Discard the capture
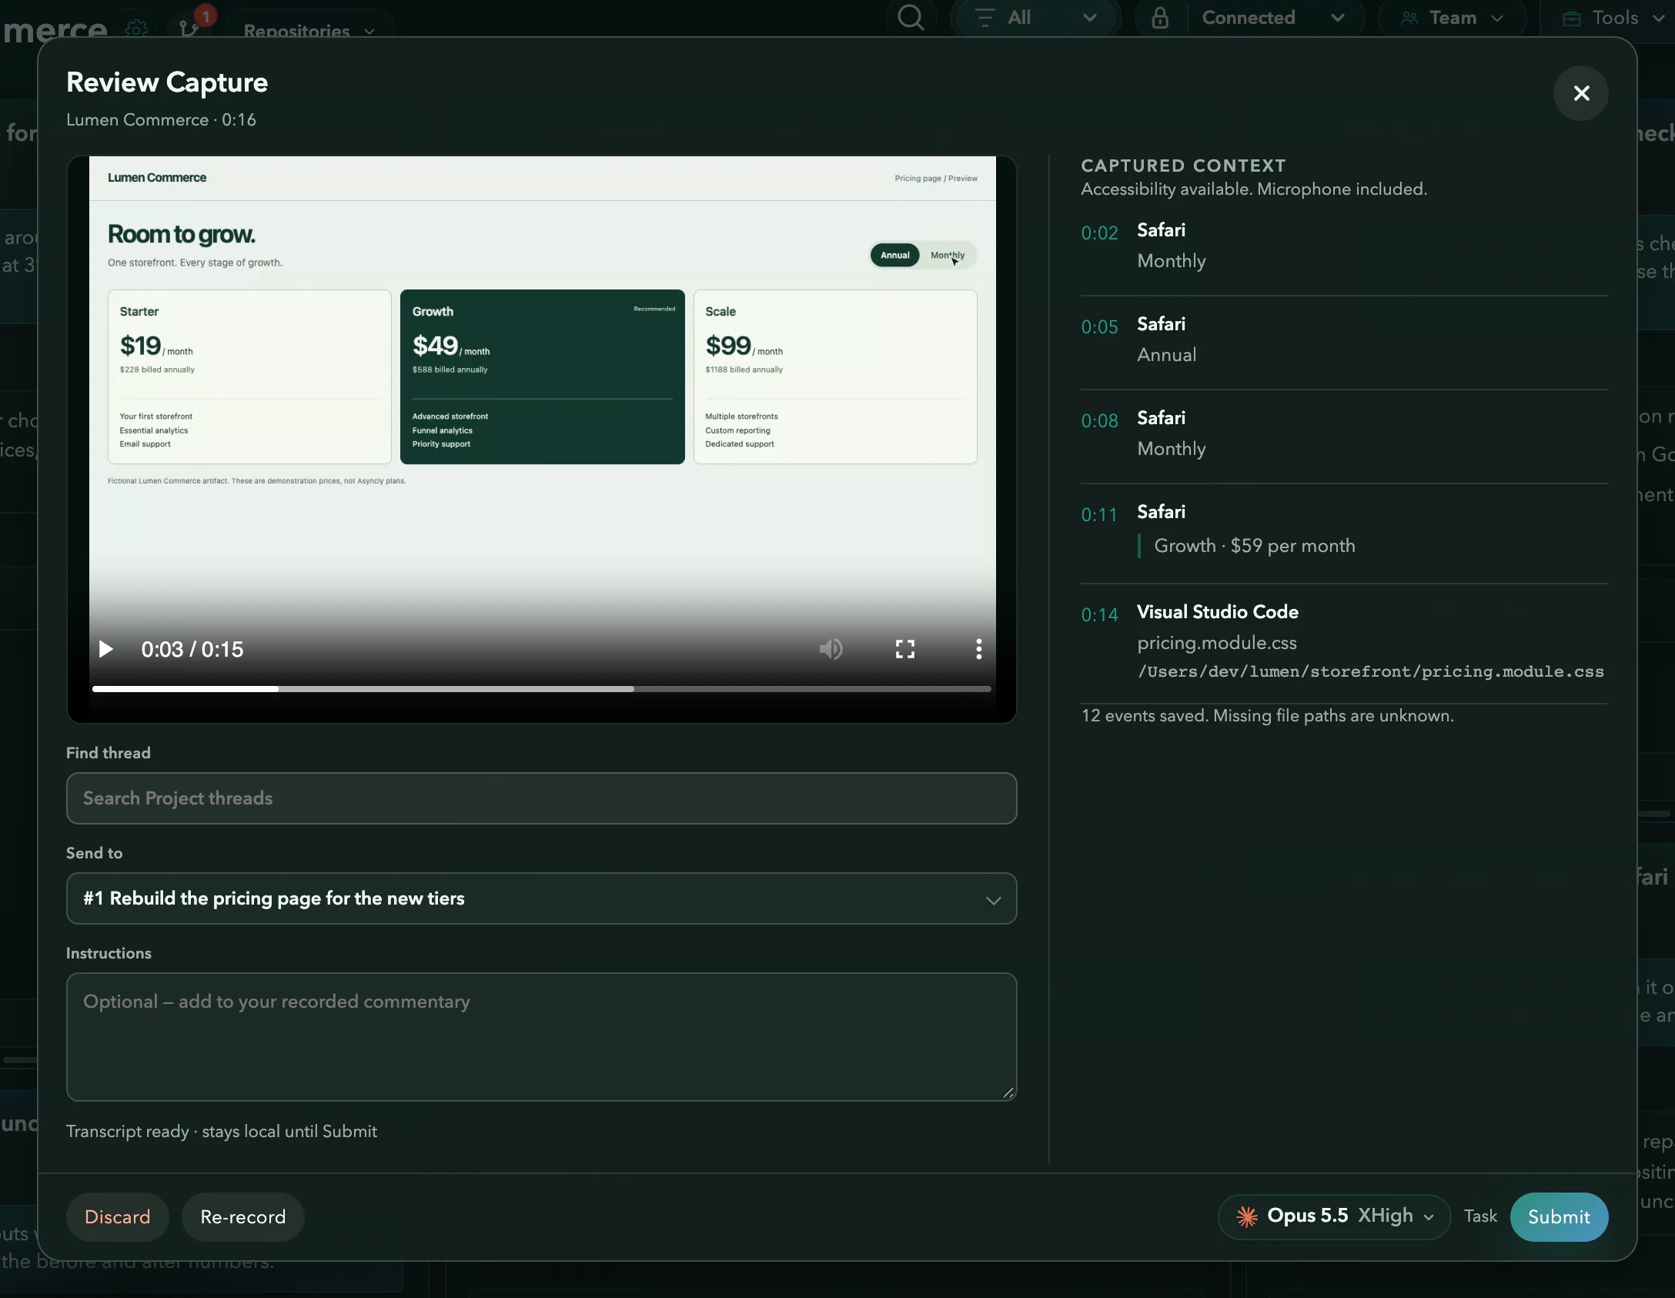Image resolution: width=1675 pixels, height=1298 pixels. (117, 1216)
